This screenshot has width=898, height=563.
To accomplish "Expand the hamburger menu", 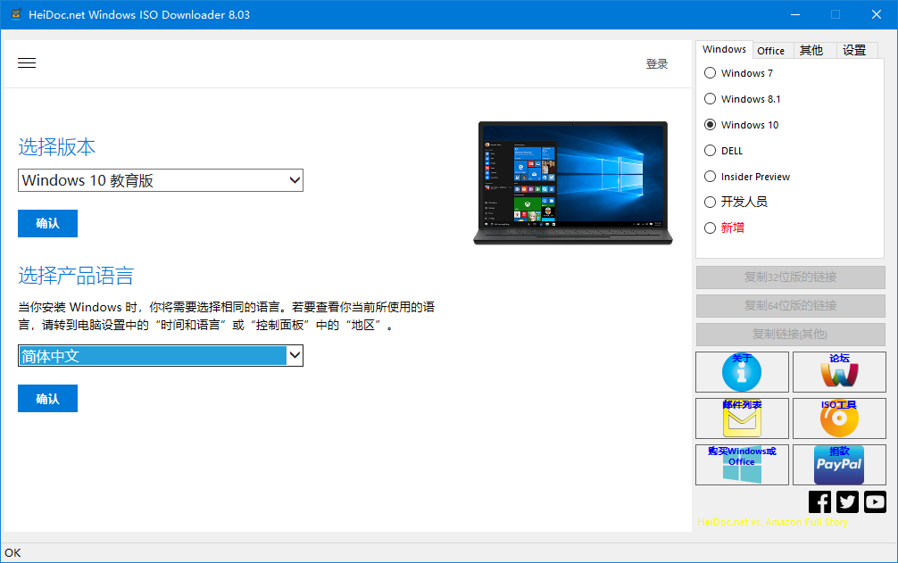I will tap(26, 62).
